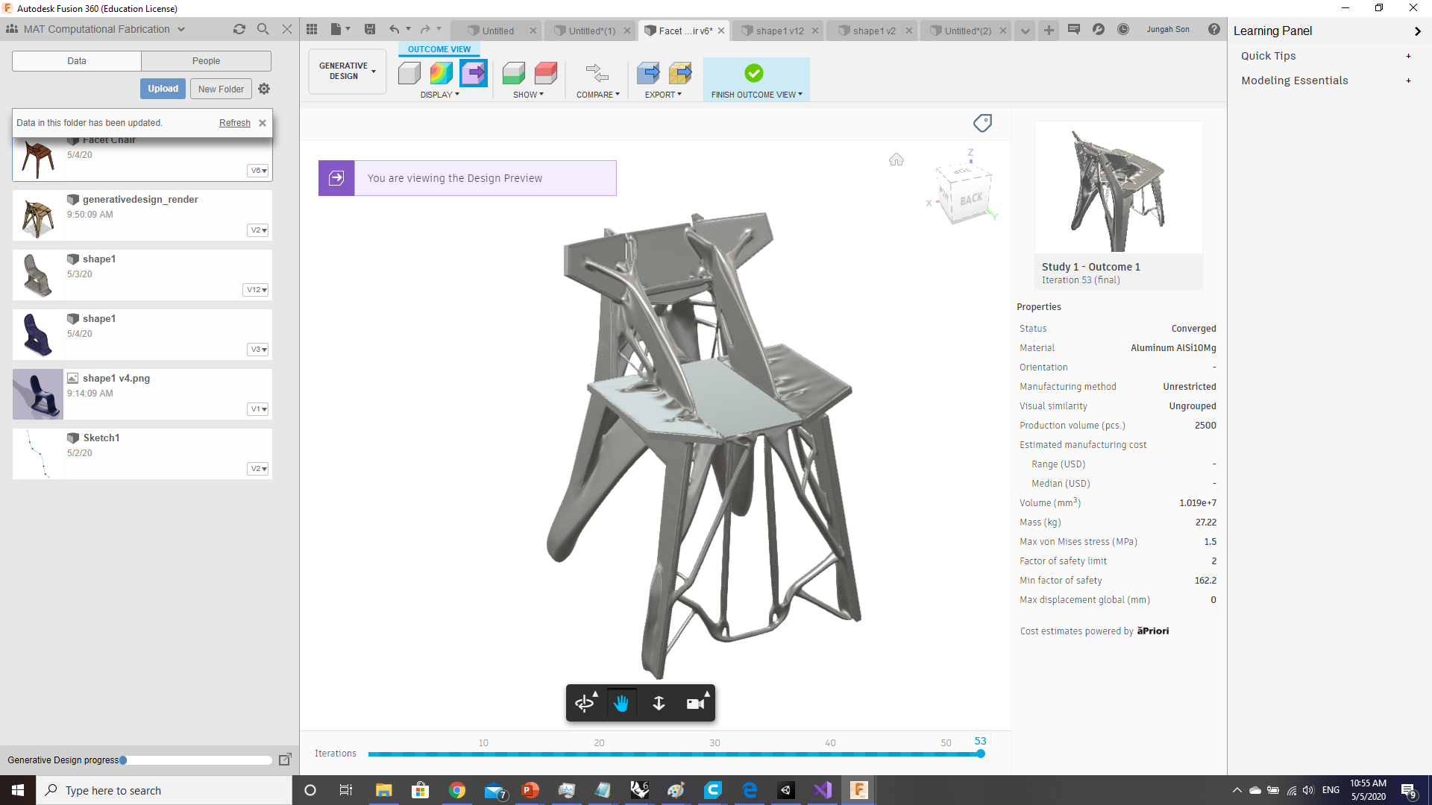Click the Upload button
This screenshot has width=1432, height=805.
163,89
